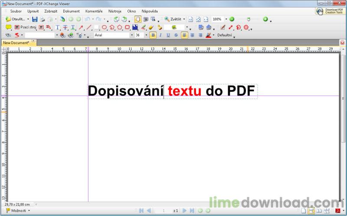Image resolution: width=347 pixels, height=216 pixels.
Task: Open the Nápověda help menu
Action: pyautogui.click(x=150, y=11)
